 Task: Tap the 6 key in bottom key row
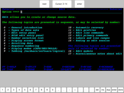(x=30, y=90)
